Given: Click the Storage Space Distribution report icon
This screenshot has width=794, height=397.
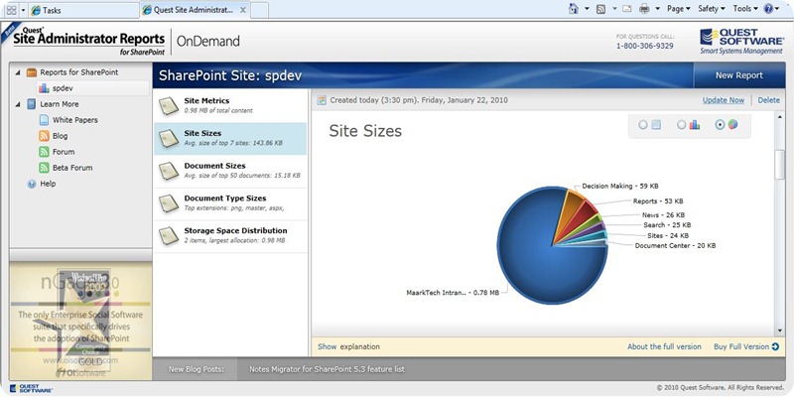Looking at the screenshot, I should click(x=168, y=235).
